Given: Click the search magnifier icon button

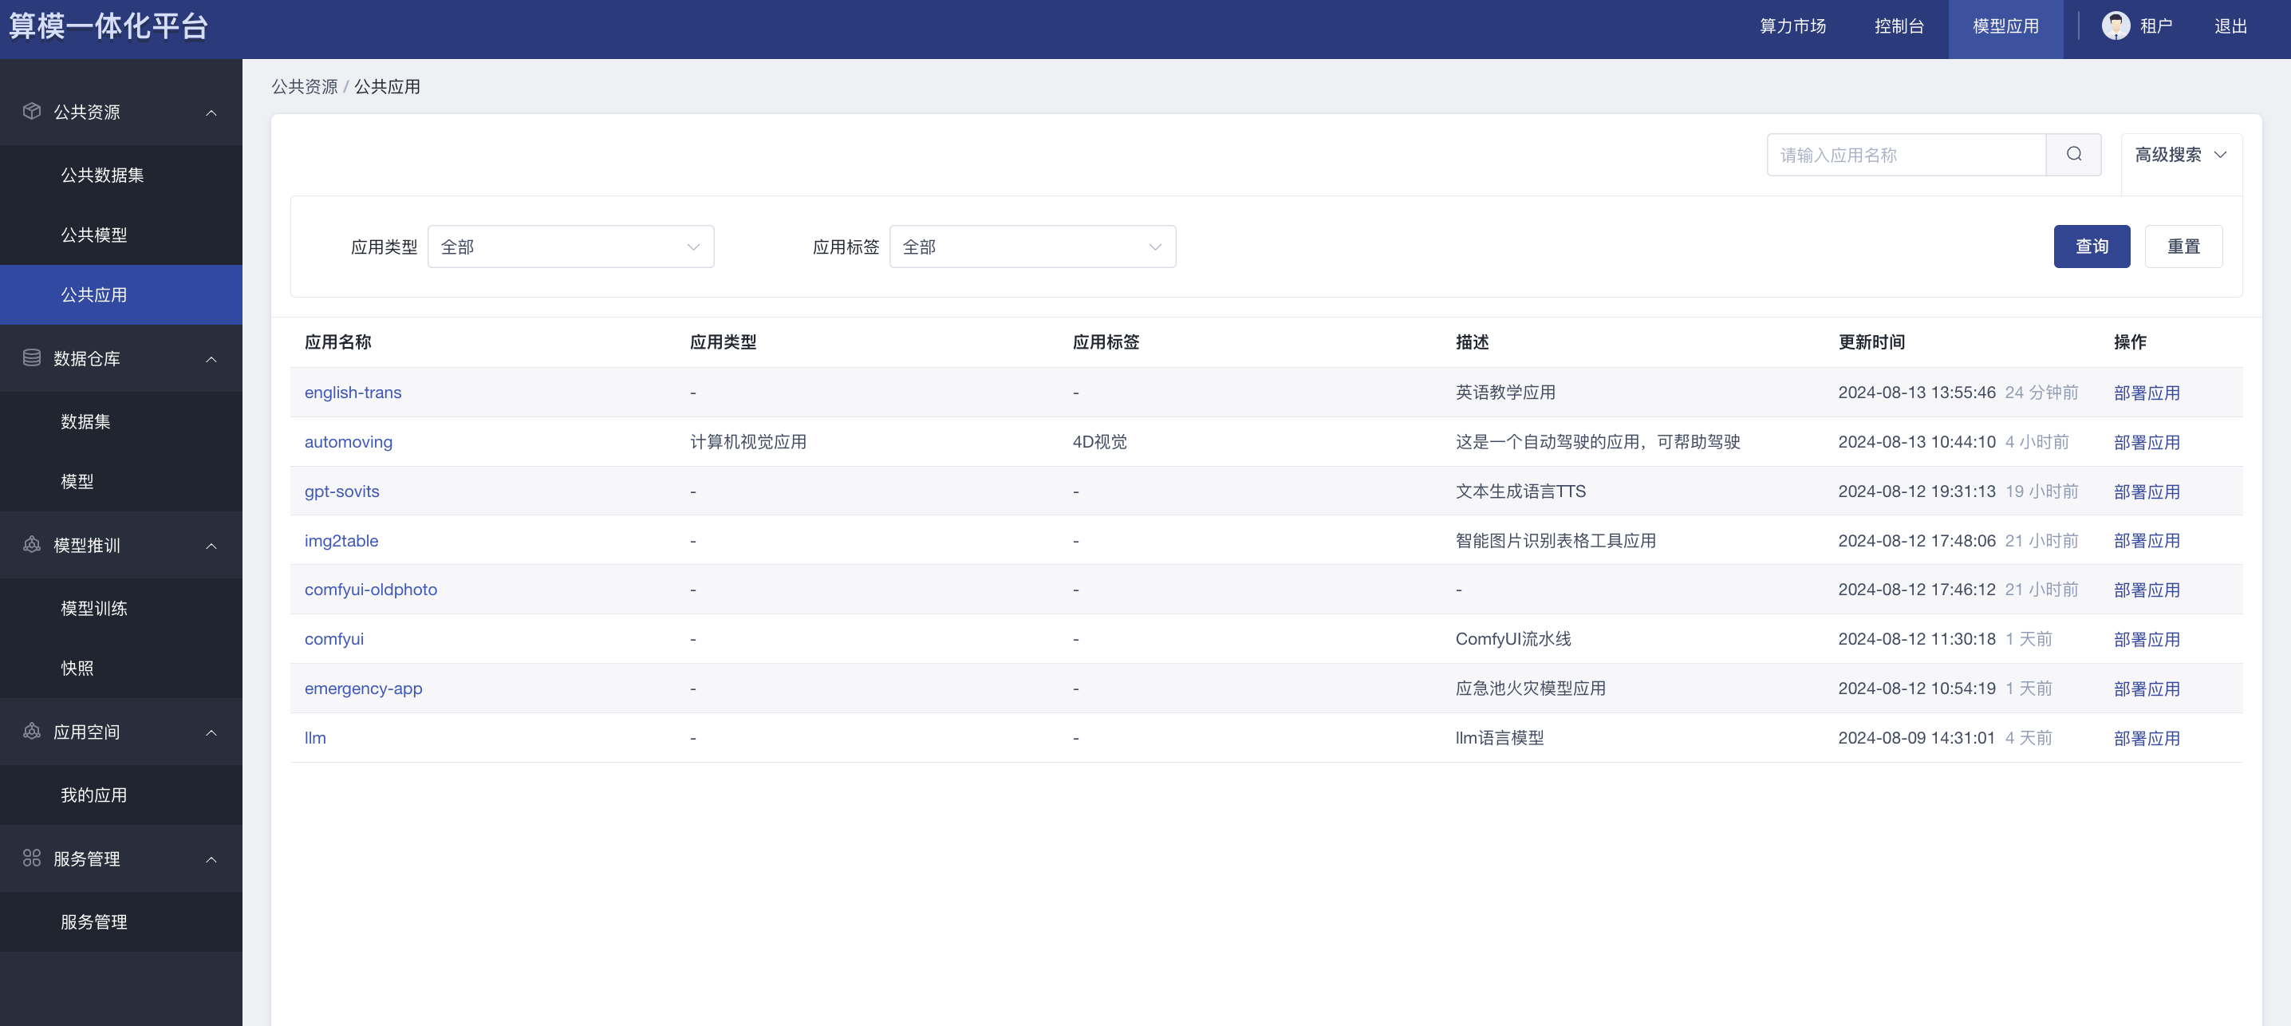Looking at the screenshot, I should click(2073, 155).
